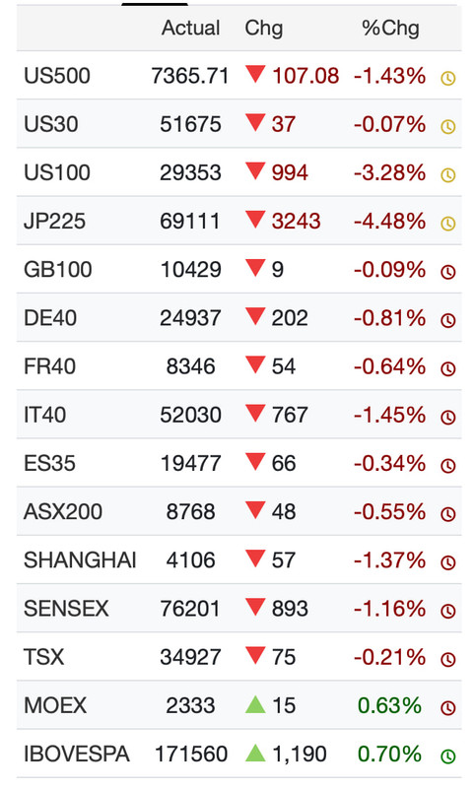Open the ASX200 index page
Image resolution: width=475 pixels, height=788 pixels.
pyautogui.click(x=63, y=512)
